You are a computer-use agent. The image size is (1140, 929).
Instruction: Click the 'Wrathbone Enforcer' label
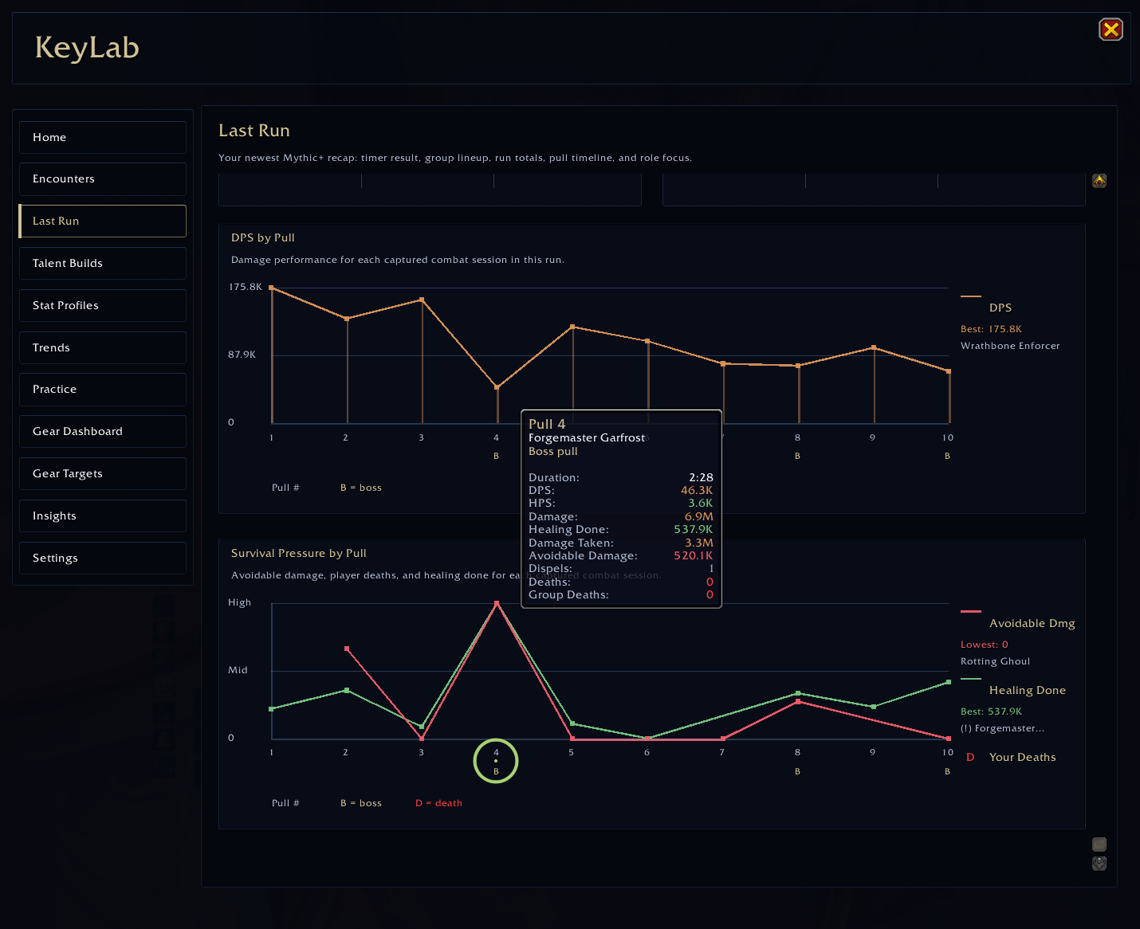pyautogui.click(x=1010, y=346)
